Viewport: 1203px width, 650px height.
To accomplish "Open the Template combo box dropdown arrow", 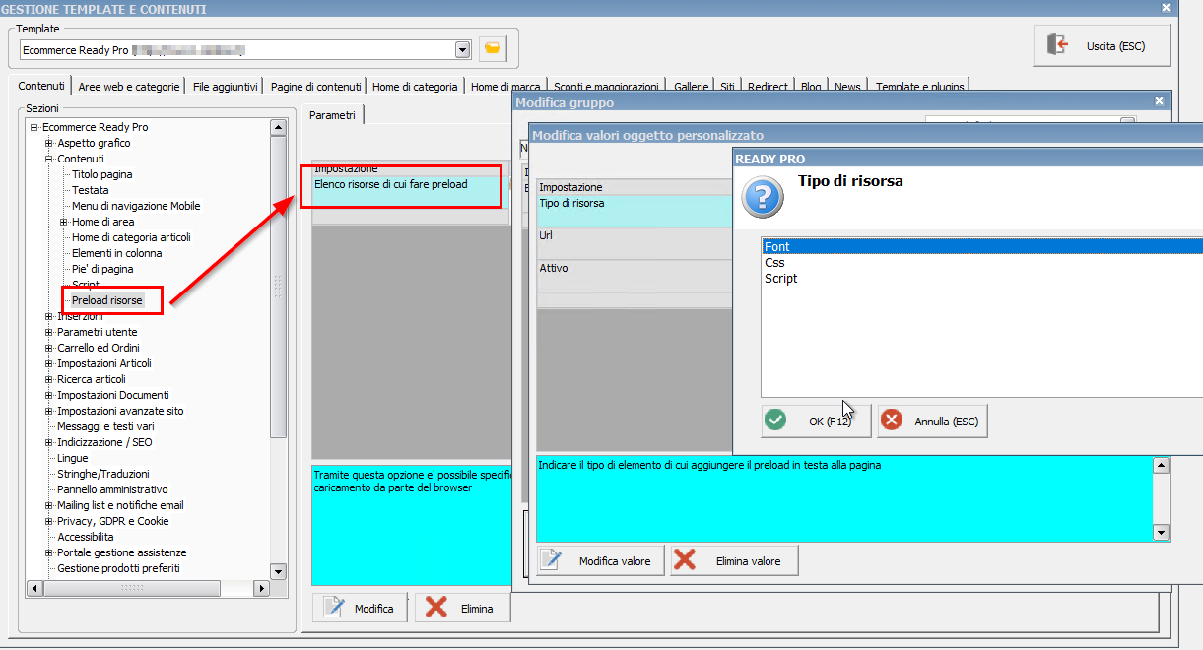I will point(463,49).
